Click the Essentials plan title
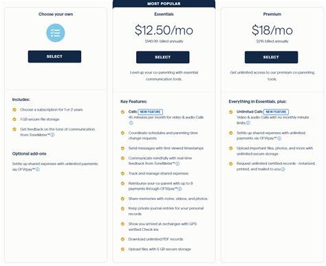Image resolution: width=326 pixels, height=266 pixels. pos(164,14)
